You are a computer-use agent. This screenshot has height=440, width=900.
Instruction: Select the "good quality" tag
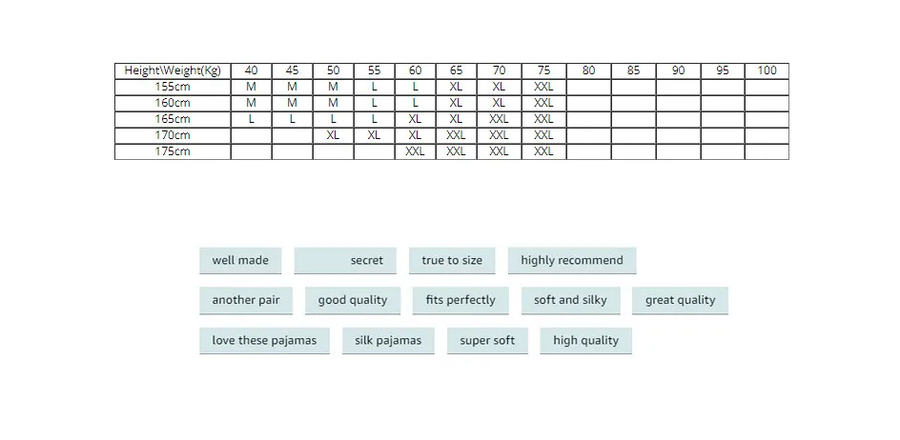click(353, 301)
